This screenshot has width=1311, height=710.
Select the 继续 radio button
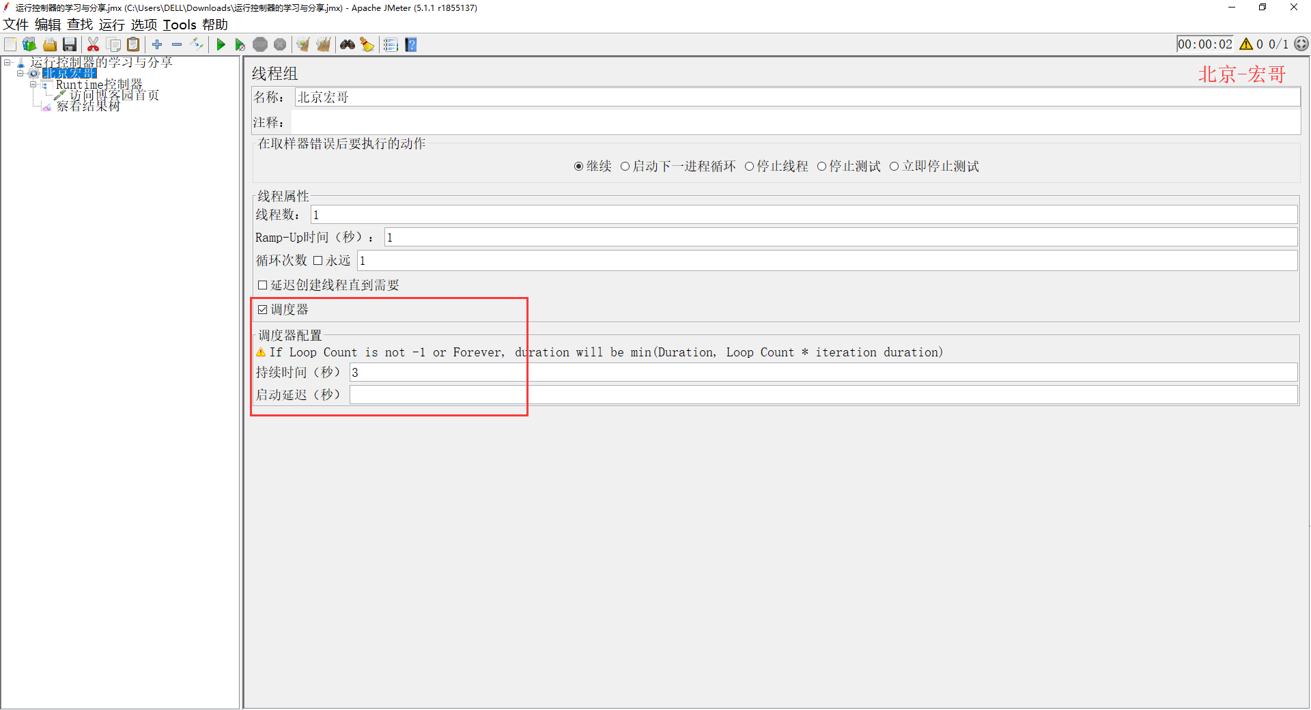[578, 167]
